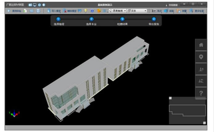Image resolution: width=214 pixels, height=132 pixels.
Task: Go to step 2 选择专业
Action: click(x=91, y=21)
